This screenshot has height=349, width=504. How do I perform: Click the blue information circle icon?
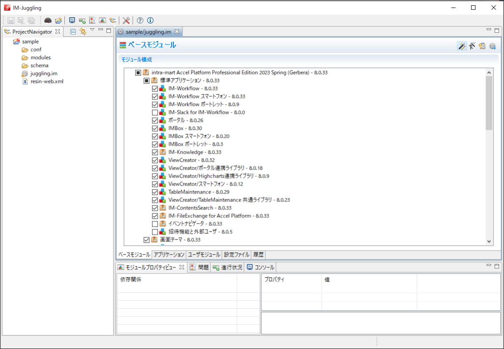click(150, 20)
